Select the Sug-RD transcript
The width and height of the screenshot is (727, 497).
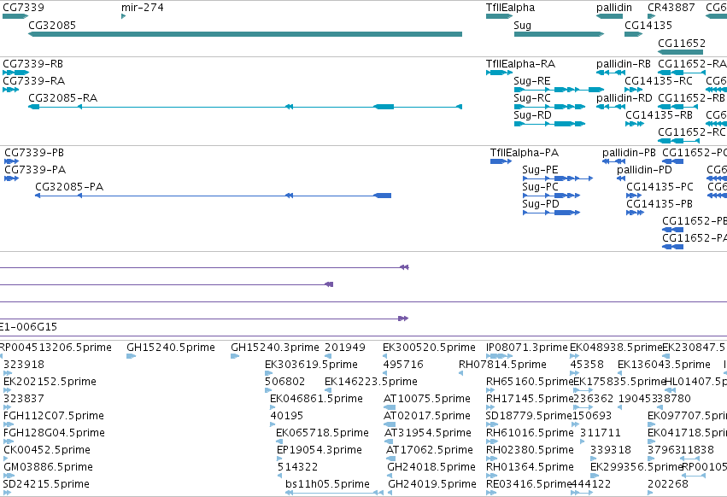point(549,124)
